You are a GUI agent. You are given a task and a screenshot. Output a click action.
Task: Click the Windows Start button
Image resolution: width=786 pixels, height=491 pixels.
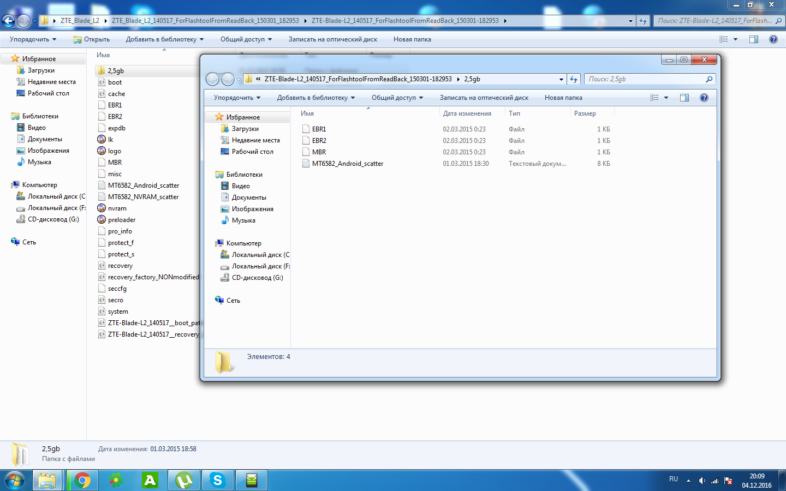coord(15,480)
